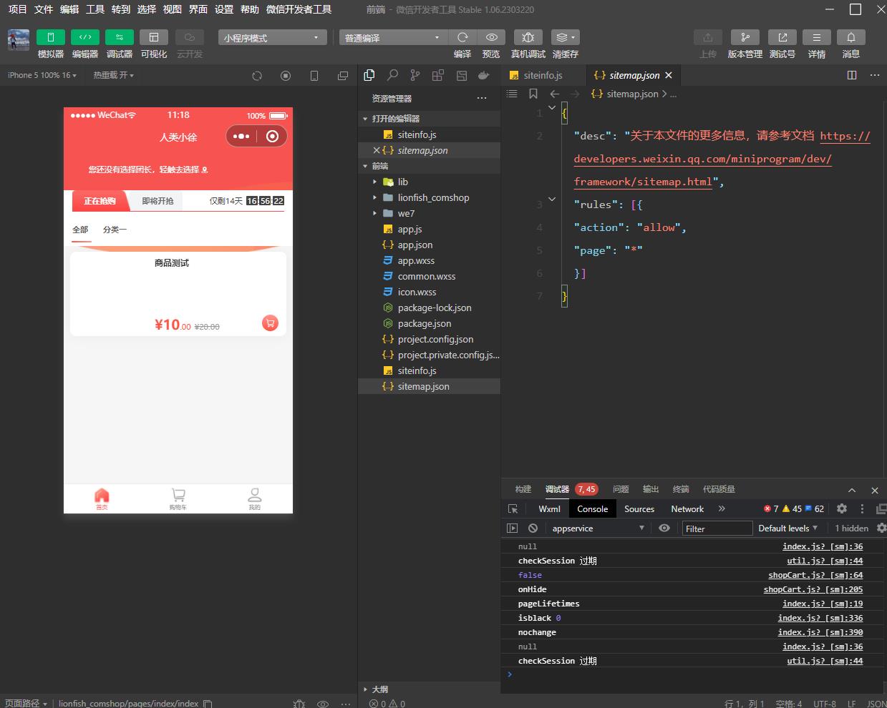
Task: Start 真机调试 real device debugging
Action: pyautogui.click(x=528, y=37)
